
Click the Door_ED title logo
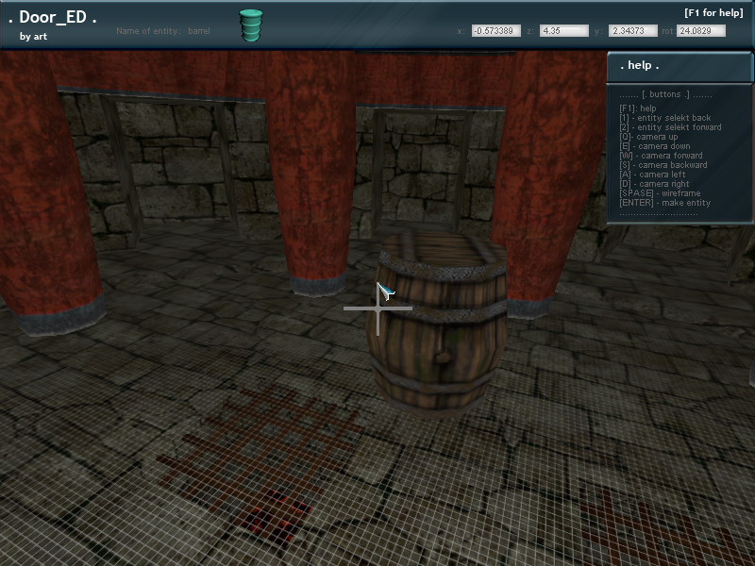[53, 17]
